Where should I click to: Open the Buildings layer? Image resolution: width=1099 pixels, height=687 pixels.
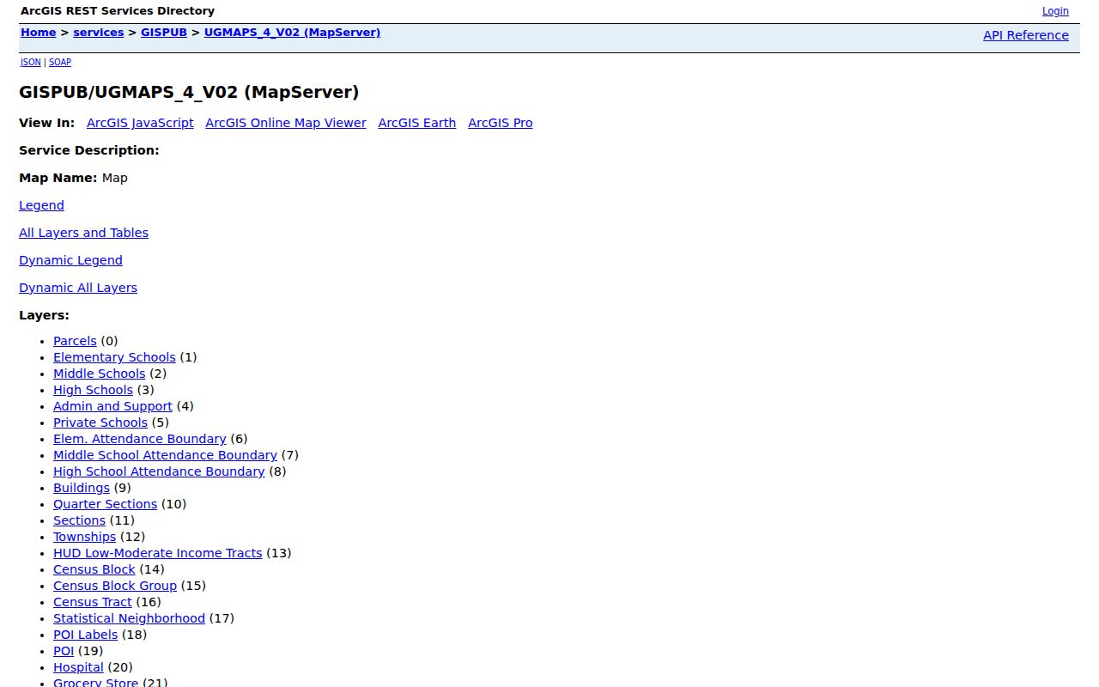tap(82, 488)
